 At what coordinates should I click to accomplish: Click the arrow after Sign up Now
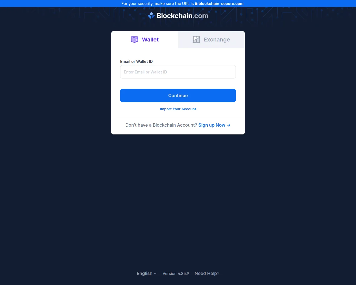[229, 125]
